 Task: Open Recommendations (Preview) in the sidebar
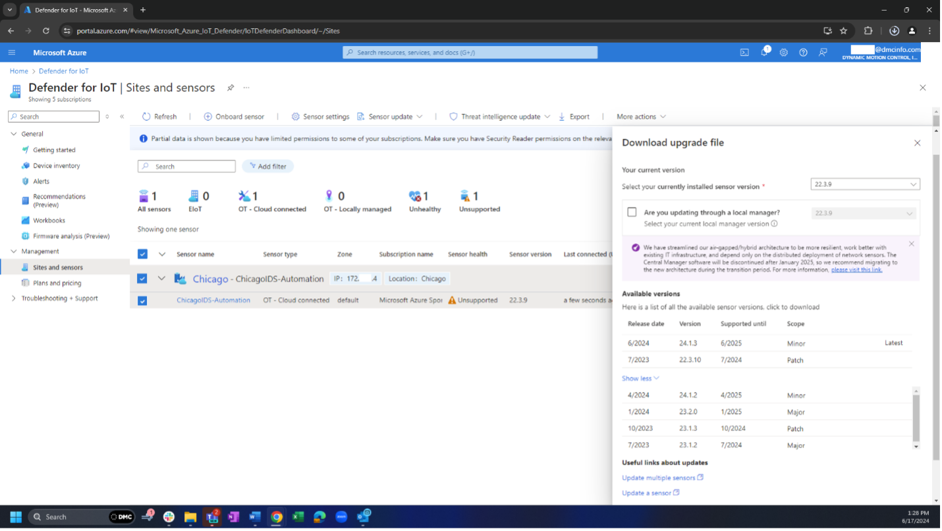(x=59, y=200)
